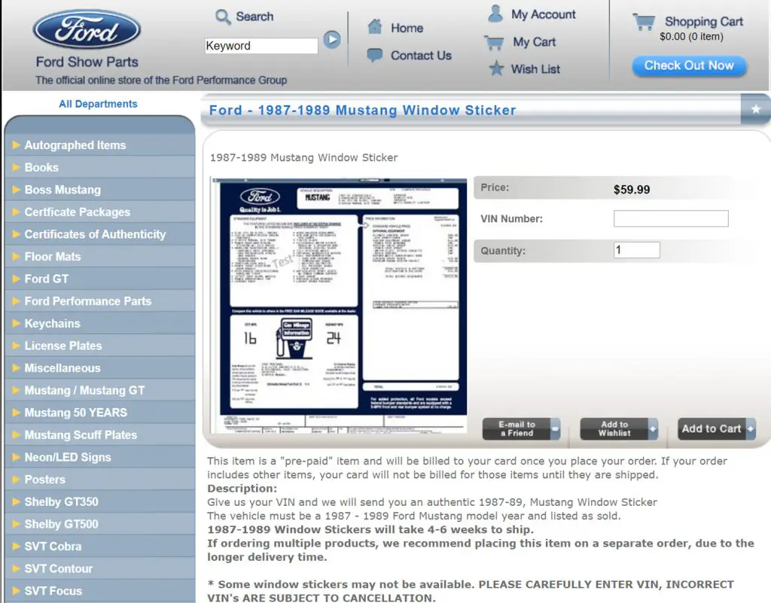Open SVT Contour department
This screenshot has width=771, height=603.
59,568
